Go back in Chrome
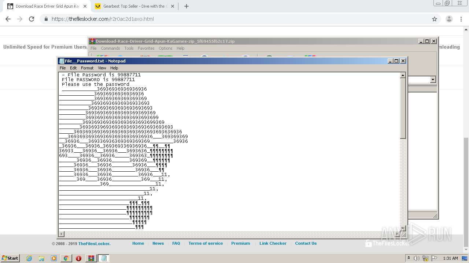Screen dimensions: 469x263 (x=8, y=19)
